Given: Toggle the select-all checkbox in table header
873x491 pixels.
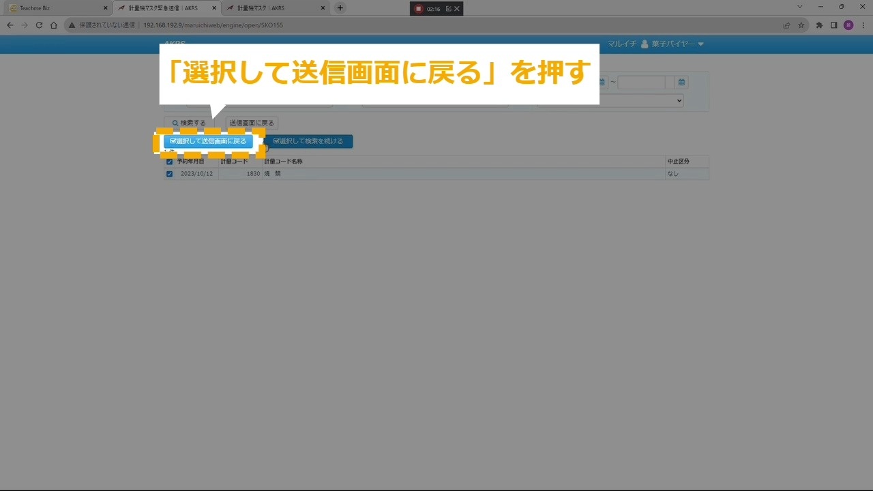Looking at the screenshot, I should tap(170, 162).
